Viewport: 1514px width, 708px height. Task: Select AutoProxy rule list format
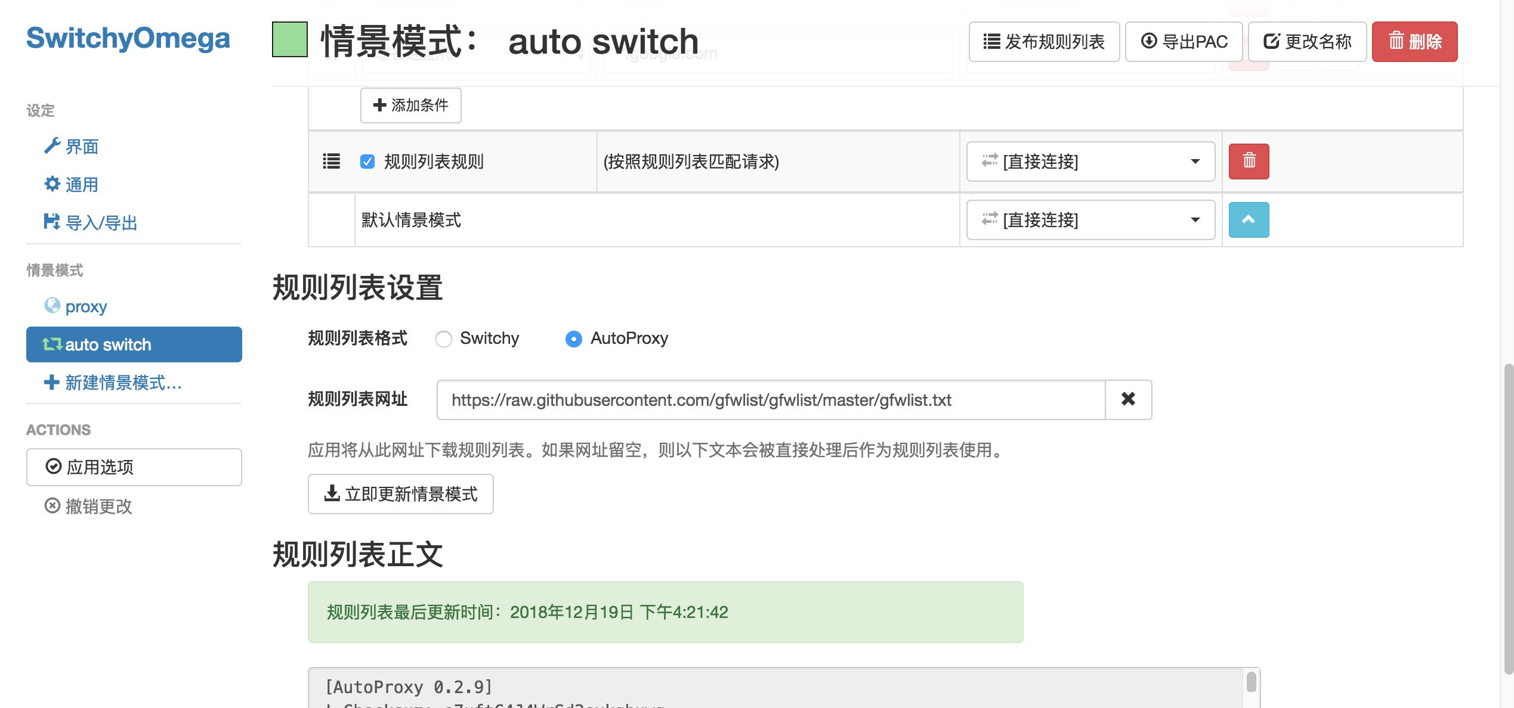pyautogui.click(x=573, y=339)
